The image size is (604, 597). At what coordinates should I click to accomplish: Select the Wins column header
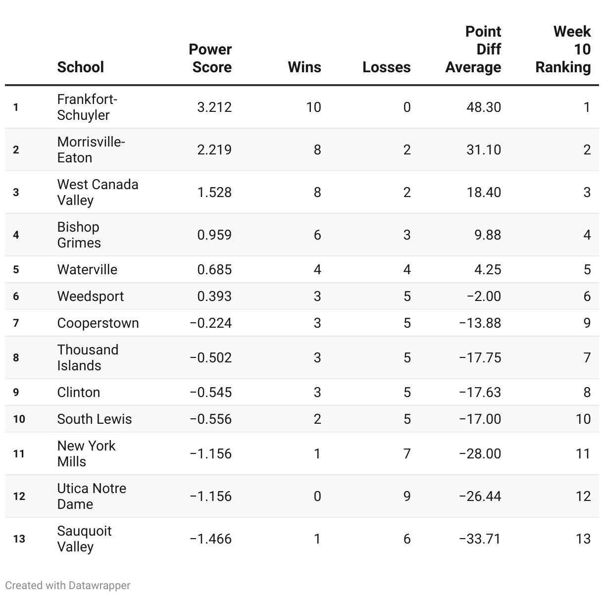click(x=304, y=67)
